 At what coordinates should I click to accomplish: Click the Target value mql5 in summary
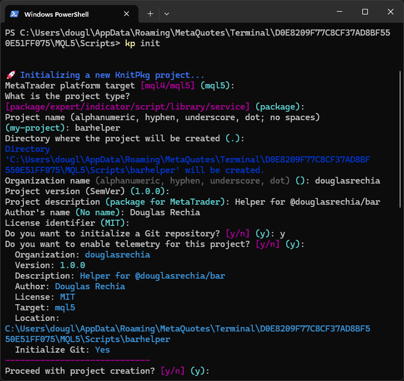click(64, 308)
